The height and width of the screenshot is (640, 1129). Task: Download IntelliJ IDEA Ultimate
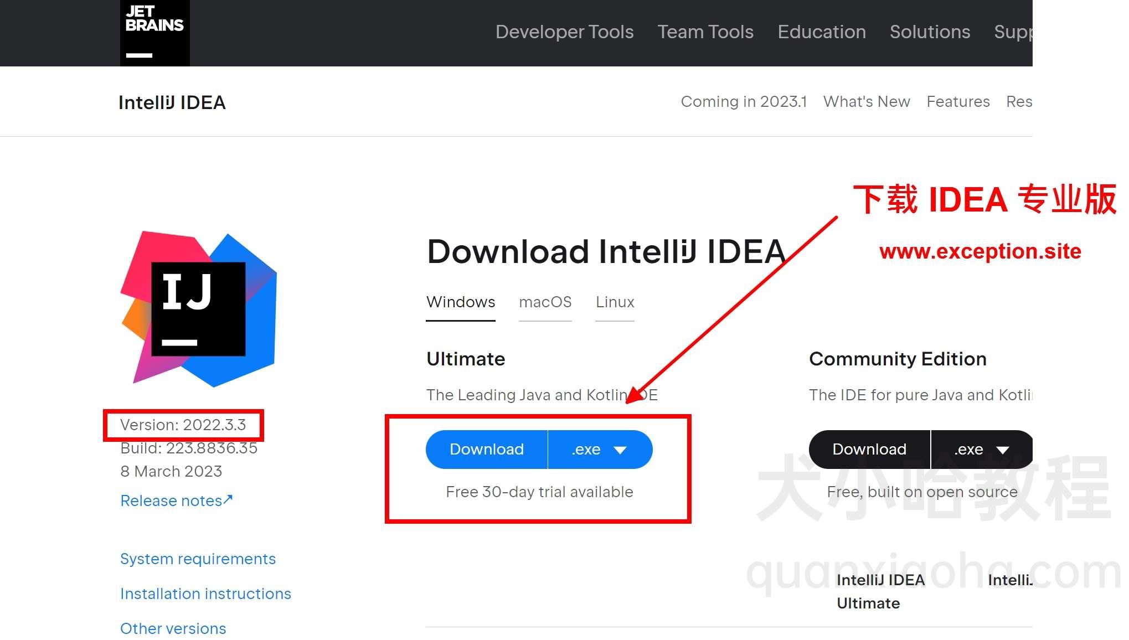pyautogui.click(x=487, y=450)
